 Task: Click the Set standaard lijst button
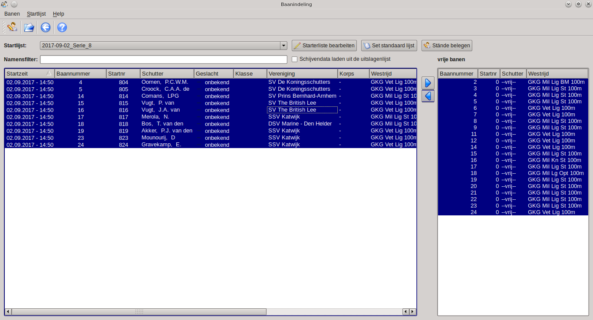click(x=389, y=46)
